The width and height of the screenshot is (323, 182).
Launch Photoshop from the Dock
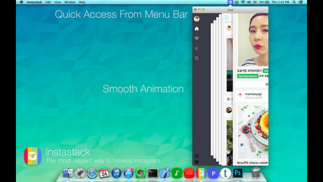pos(238,173)
